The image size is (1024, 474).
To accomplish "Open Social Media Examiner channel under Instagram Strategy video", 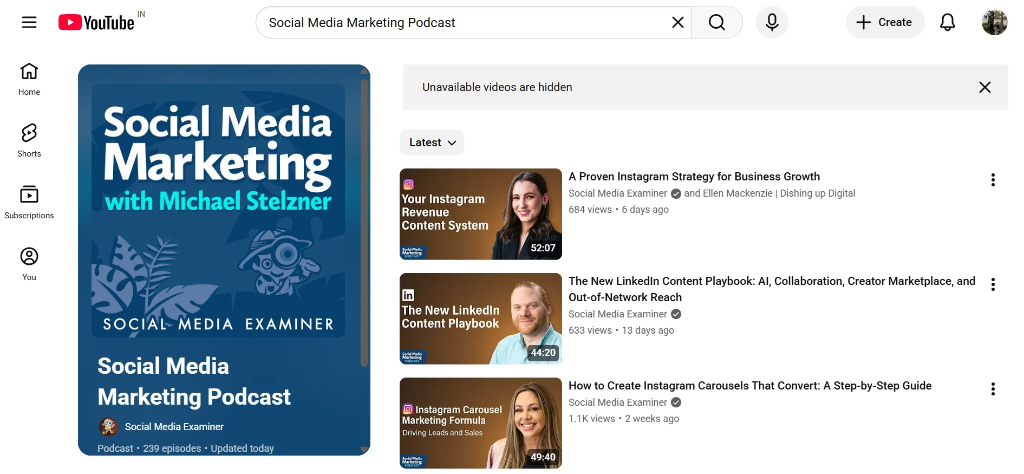I will (618, 193).
